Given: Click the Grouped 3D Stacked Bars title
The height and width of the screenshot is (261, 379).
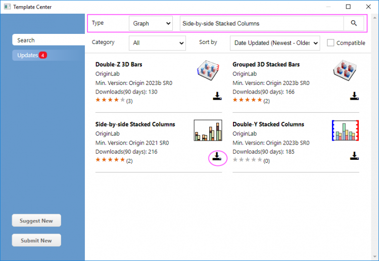Looking at the screenshot, I should pos(266,64).
